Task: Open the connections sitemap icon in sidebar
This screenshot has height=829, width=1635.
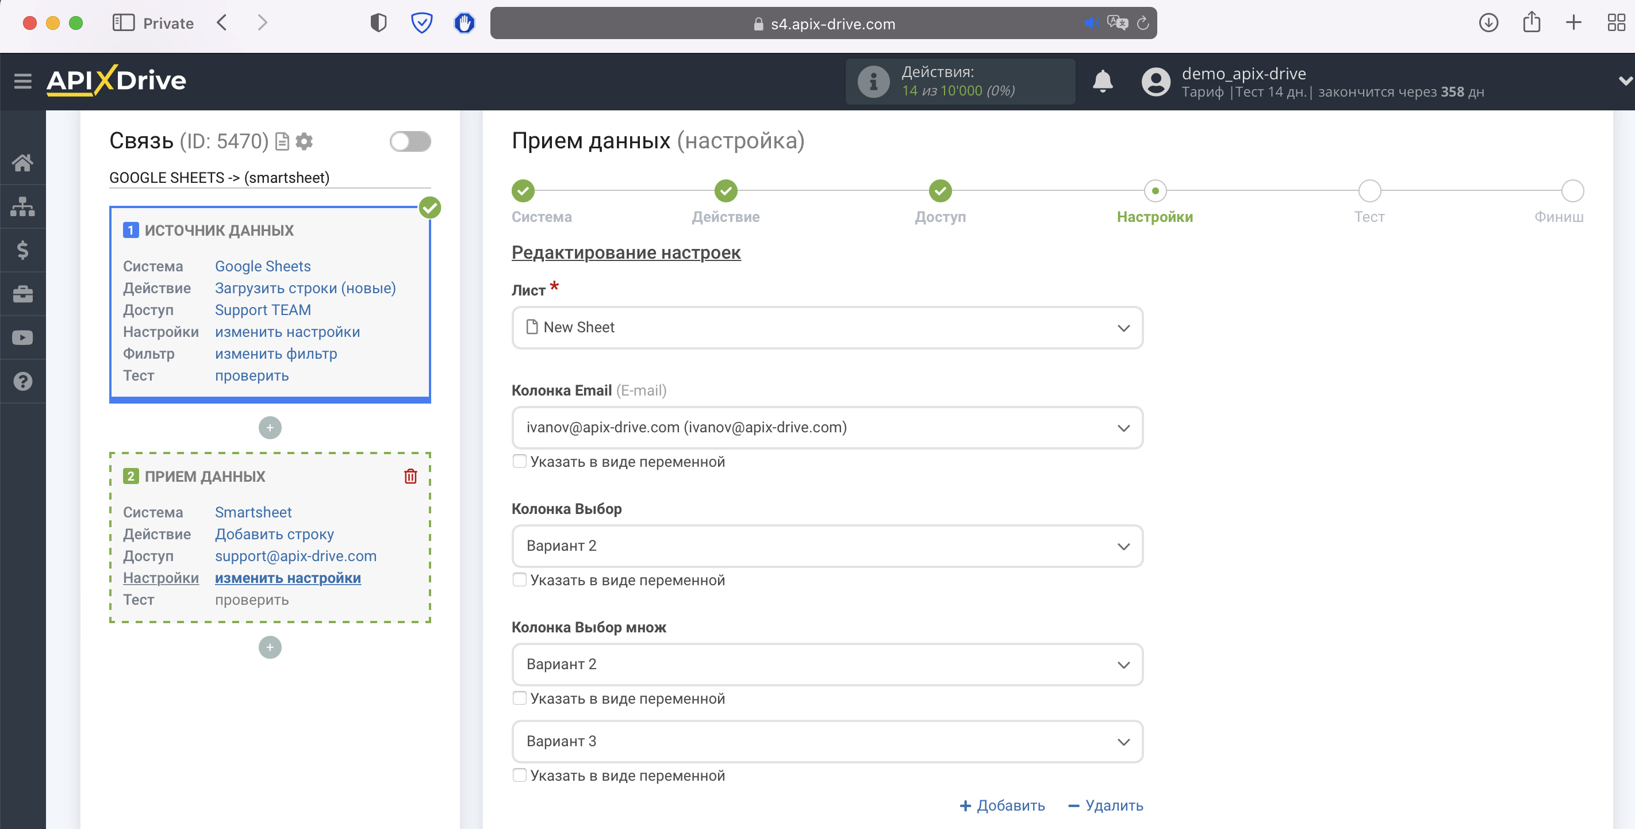Action: point(23,206)
